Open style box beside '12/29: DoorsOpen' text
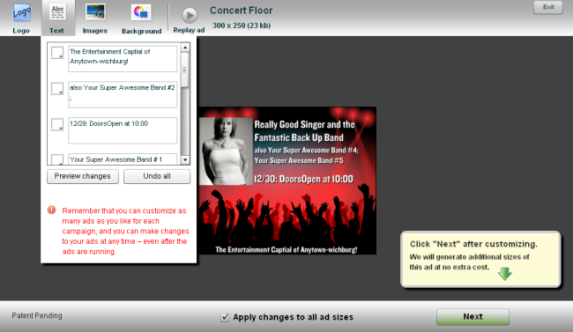Image resolution: width=573 pixels, height=332 pixels. (57, 124)
